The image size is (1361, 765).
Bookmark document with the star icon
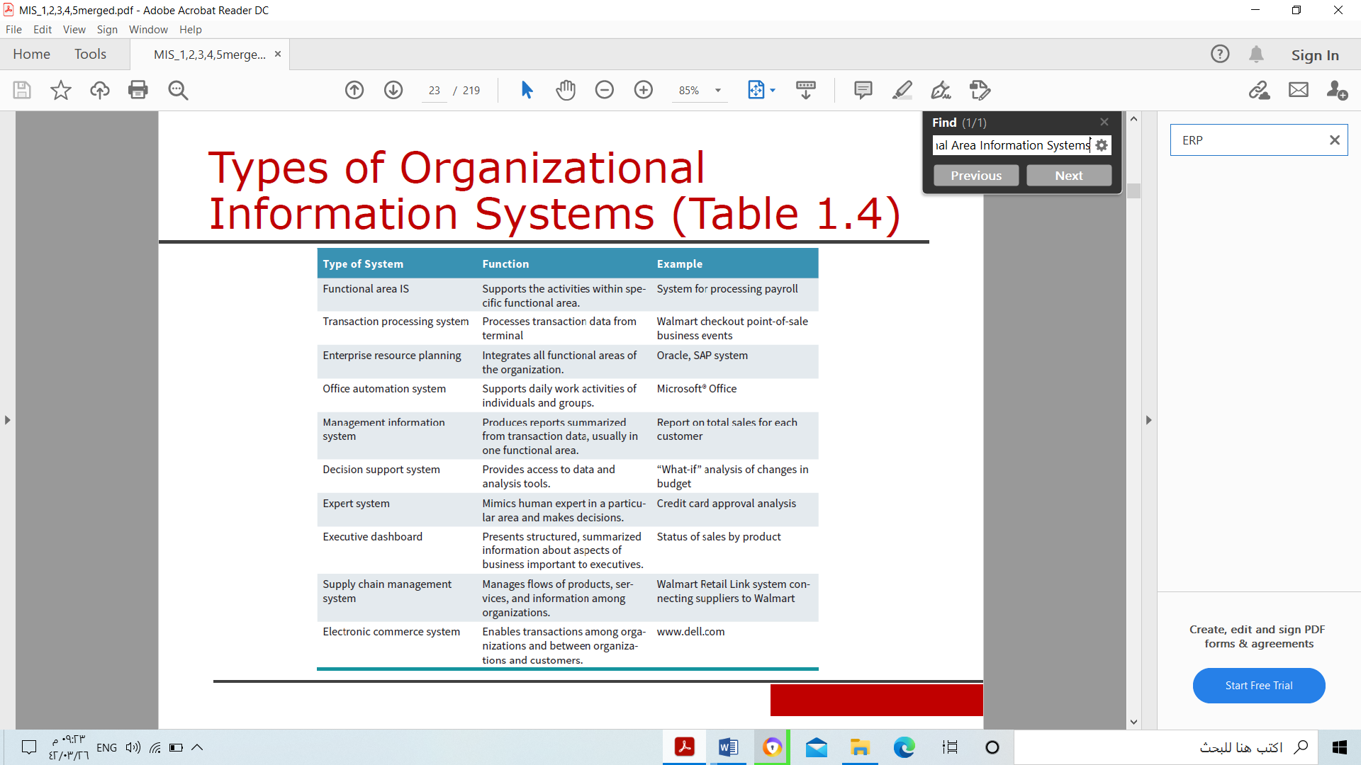(x=61, y=90)
